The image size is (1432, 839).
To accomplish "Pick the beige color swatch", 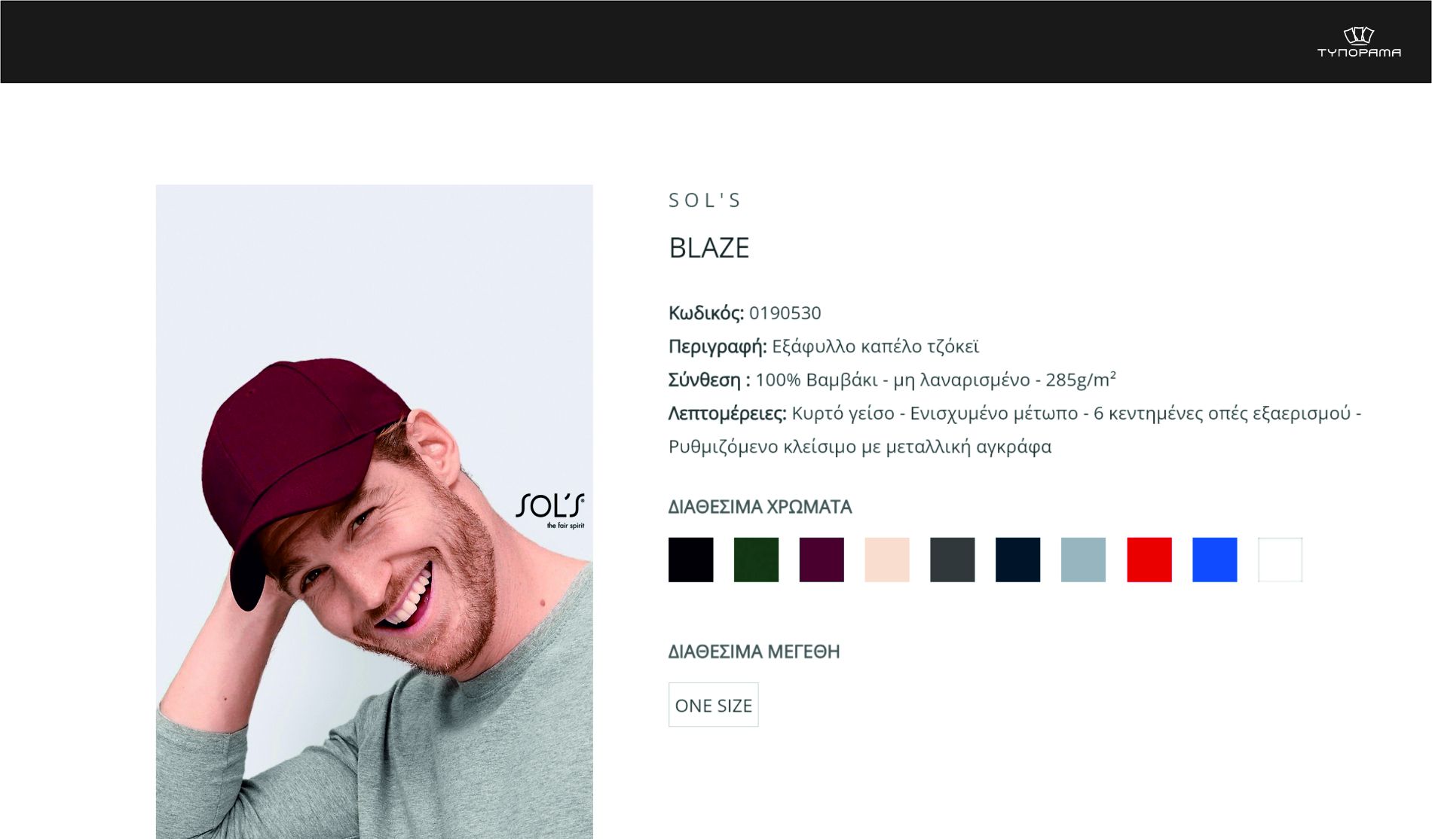I will [887, 560].
